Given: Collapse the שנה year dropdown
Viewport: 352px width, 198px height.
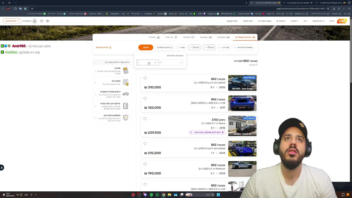Looking at the screenshot, I should click(x=181, y=47).
